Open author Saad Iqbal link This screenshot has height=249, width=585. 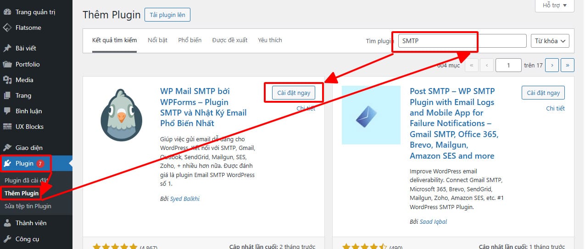pos(434,221)
